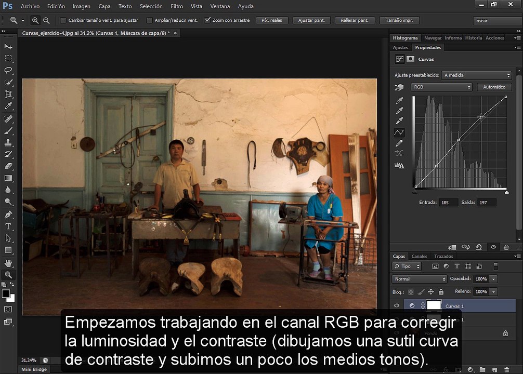Select the Dodge tool
Screen dimensions: 523x374
point(8,202)
